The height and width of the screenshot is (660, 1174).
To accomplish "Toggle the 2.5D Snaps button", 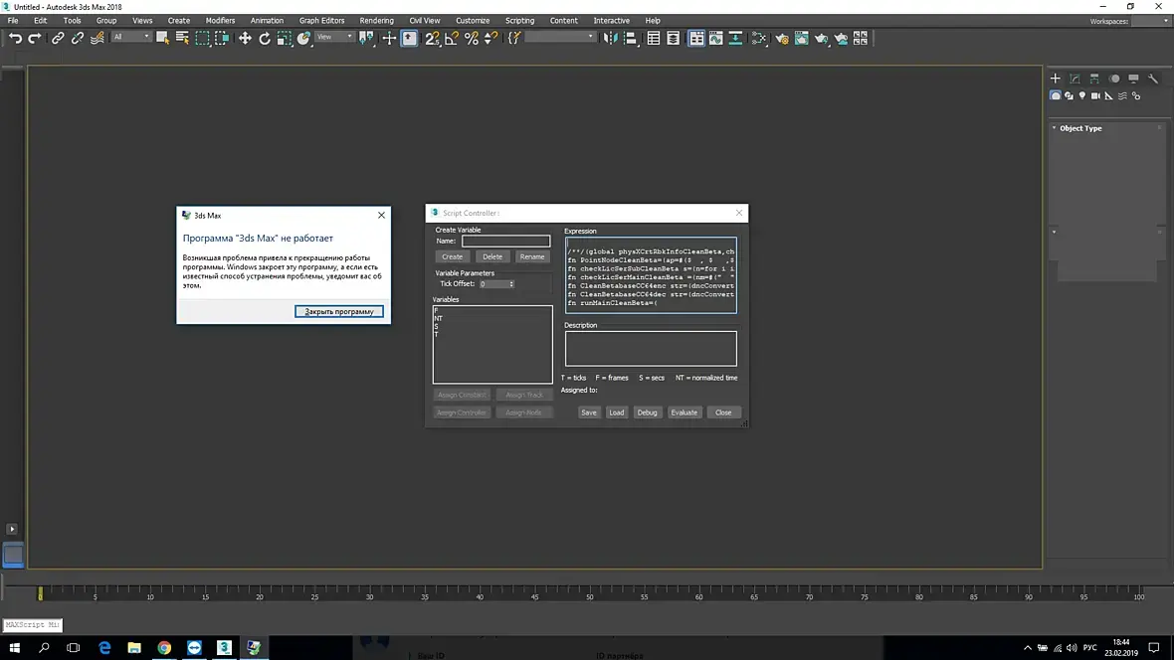I will 432,38.
